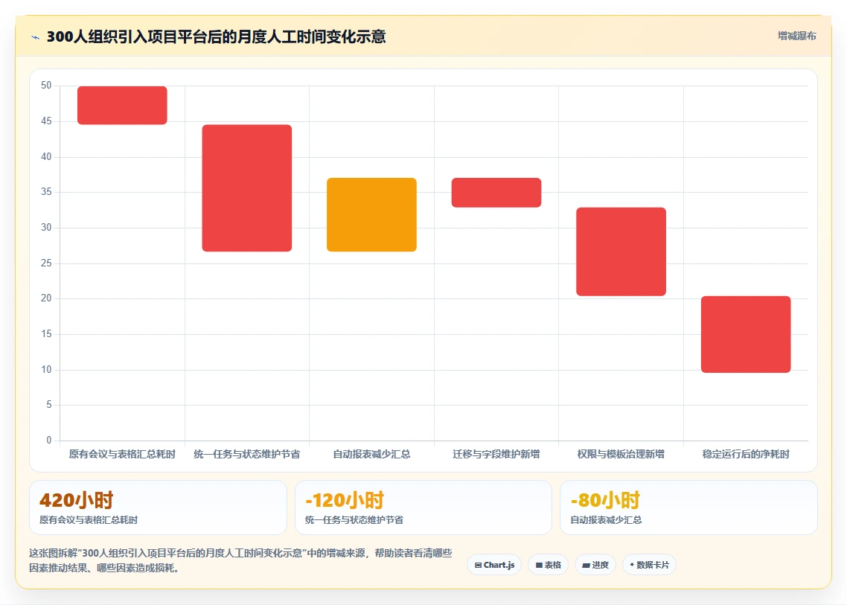Select the 420小时 data card
Viewport: 847px width, 605px height.
[x=158, y=508]
